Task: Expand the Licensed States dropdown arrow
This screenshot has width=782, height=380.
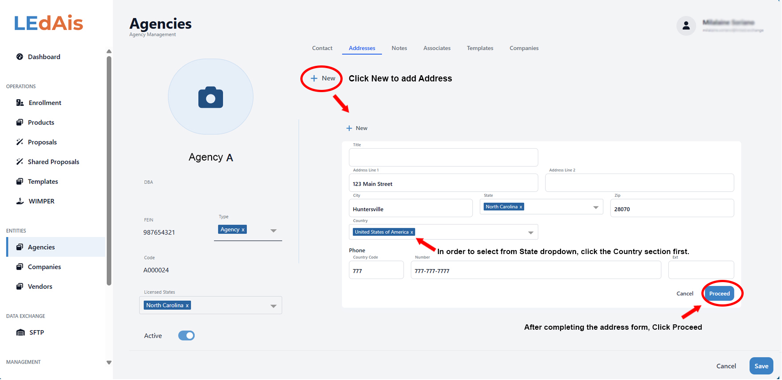Action: pos(274,306)
